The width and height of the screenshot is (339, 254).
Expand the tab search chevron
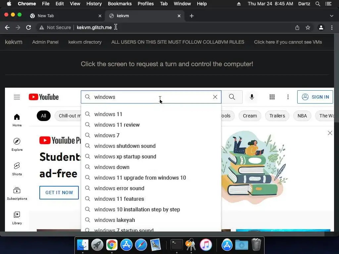click(x=332, y=16)
